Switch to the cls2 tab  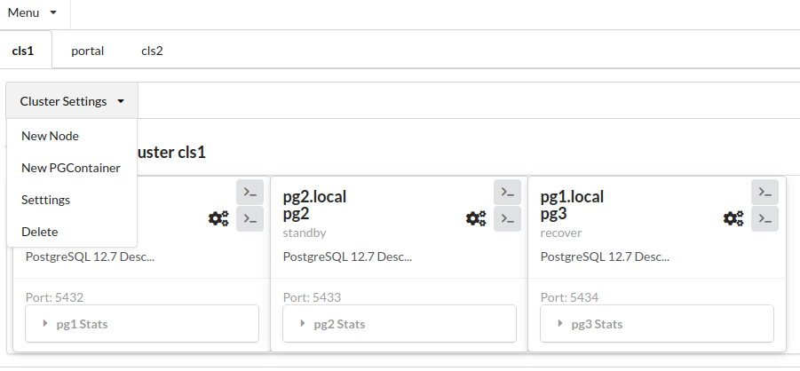pos(152,51)
